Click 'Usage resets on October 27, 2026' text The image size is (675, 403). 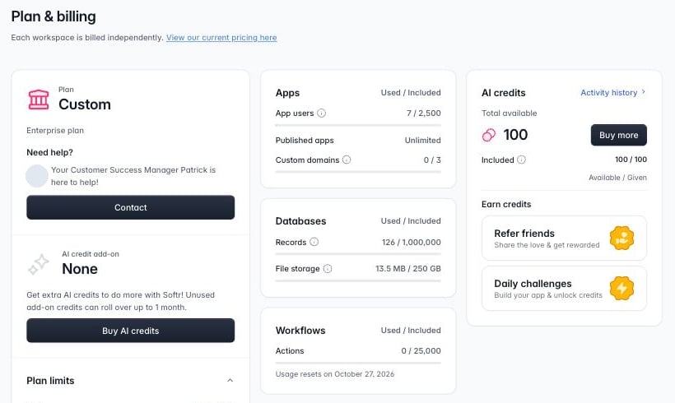pos(335,373)
